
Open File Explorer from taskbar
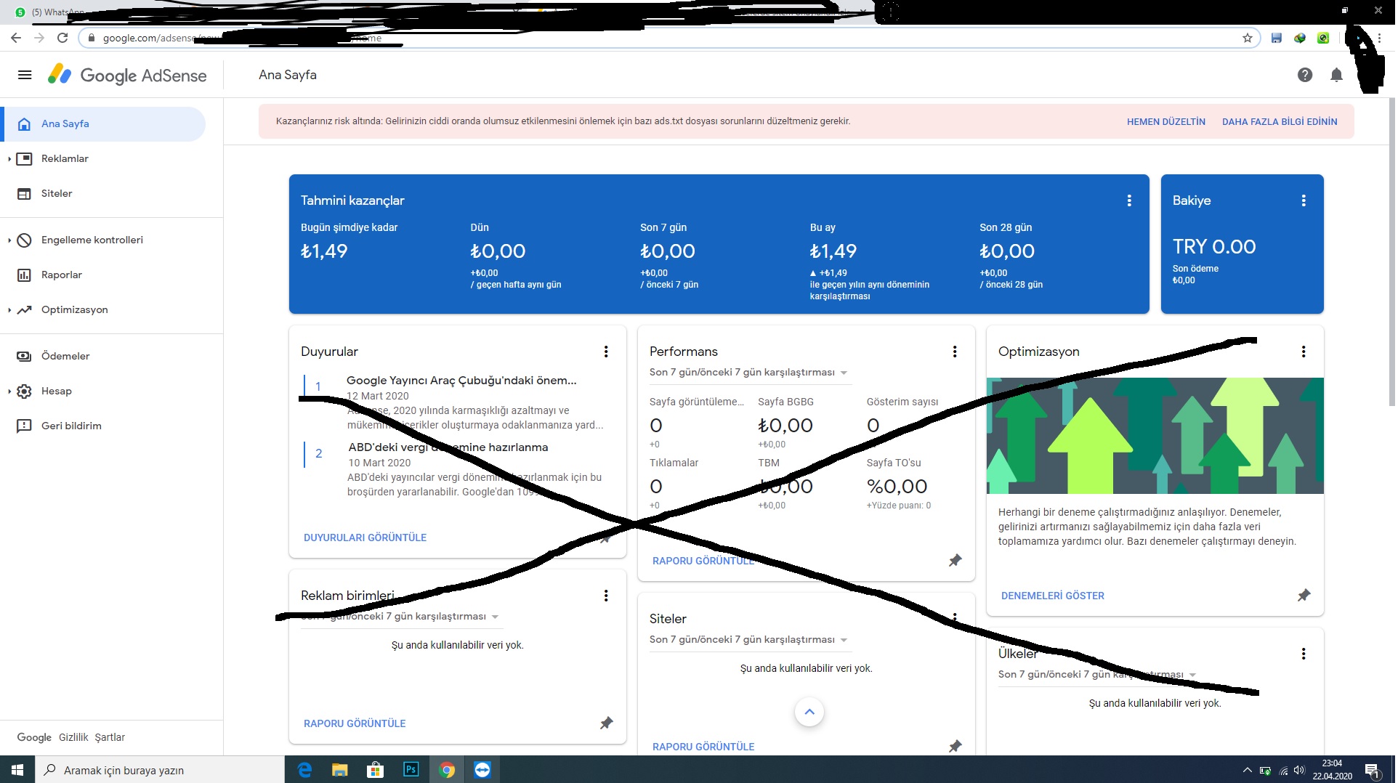[x=339, y=770]
